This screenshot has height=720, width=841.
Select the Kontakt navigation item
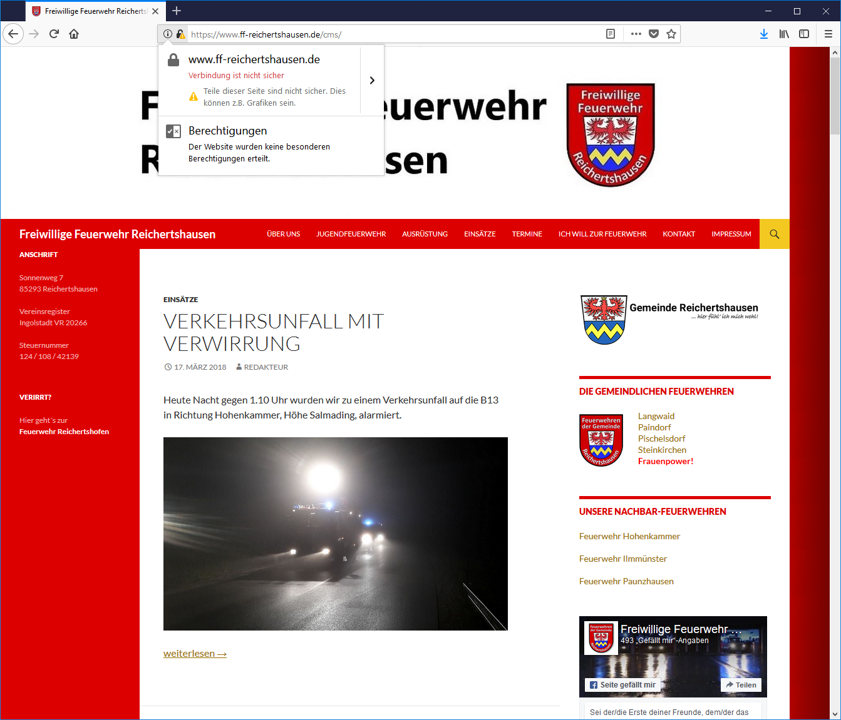(x=679, y=234)
